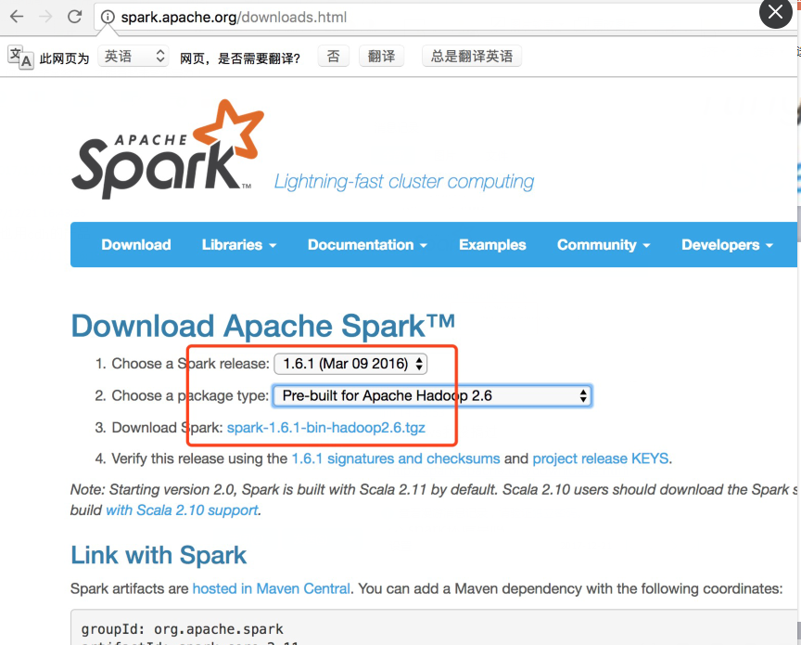Viewport: 801px width, 645px height.
Task: Decline translation with the 否 button
Action: tap(333, 56)
